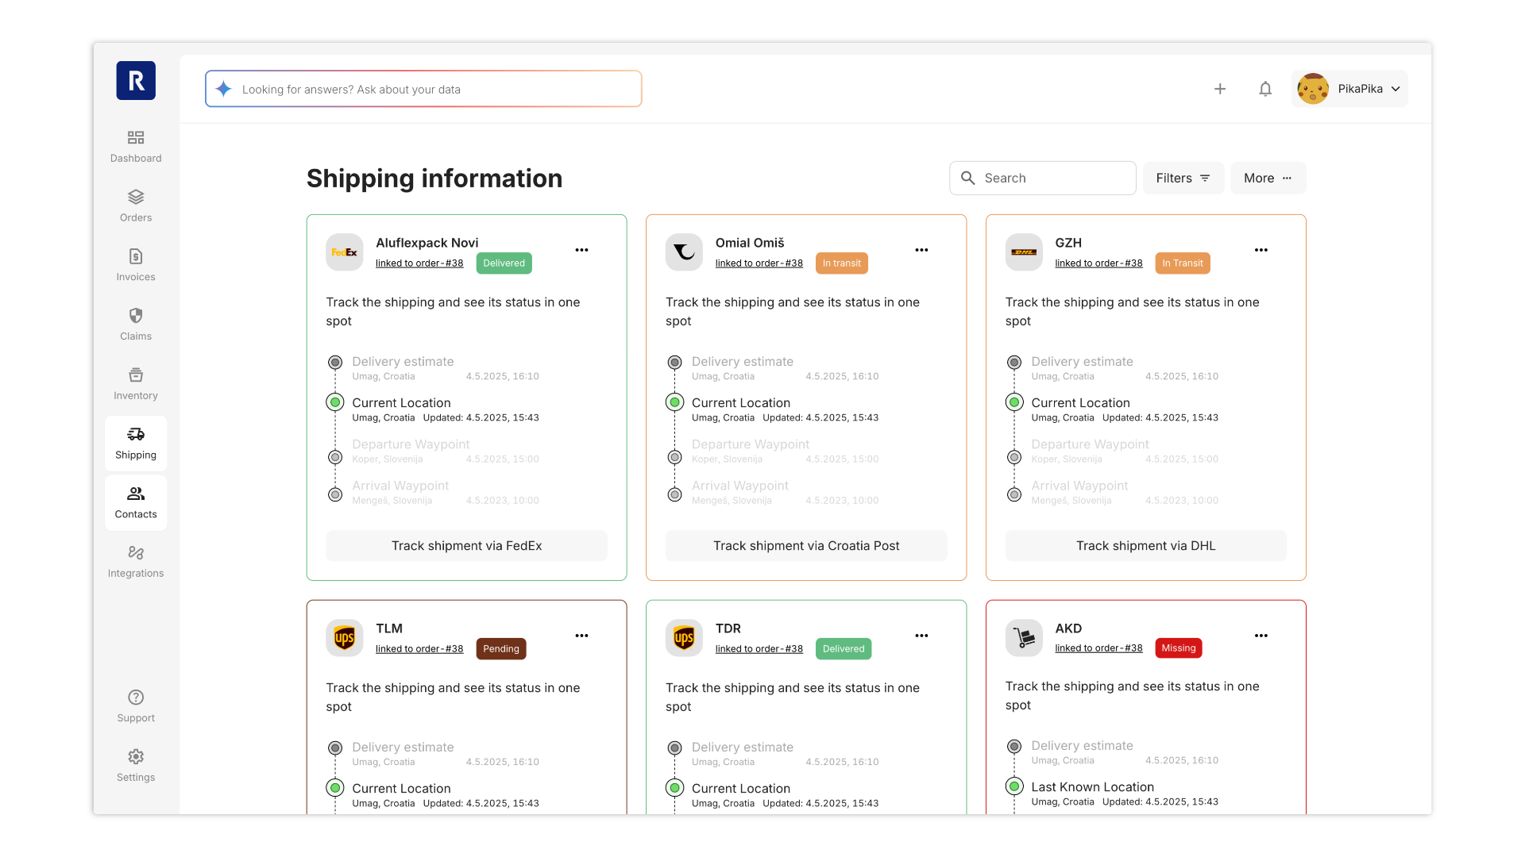Click Track shipment via FedEx
The width and height of the screenshot is (1525, 857).
[467, 546]
